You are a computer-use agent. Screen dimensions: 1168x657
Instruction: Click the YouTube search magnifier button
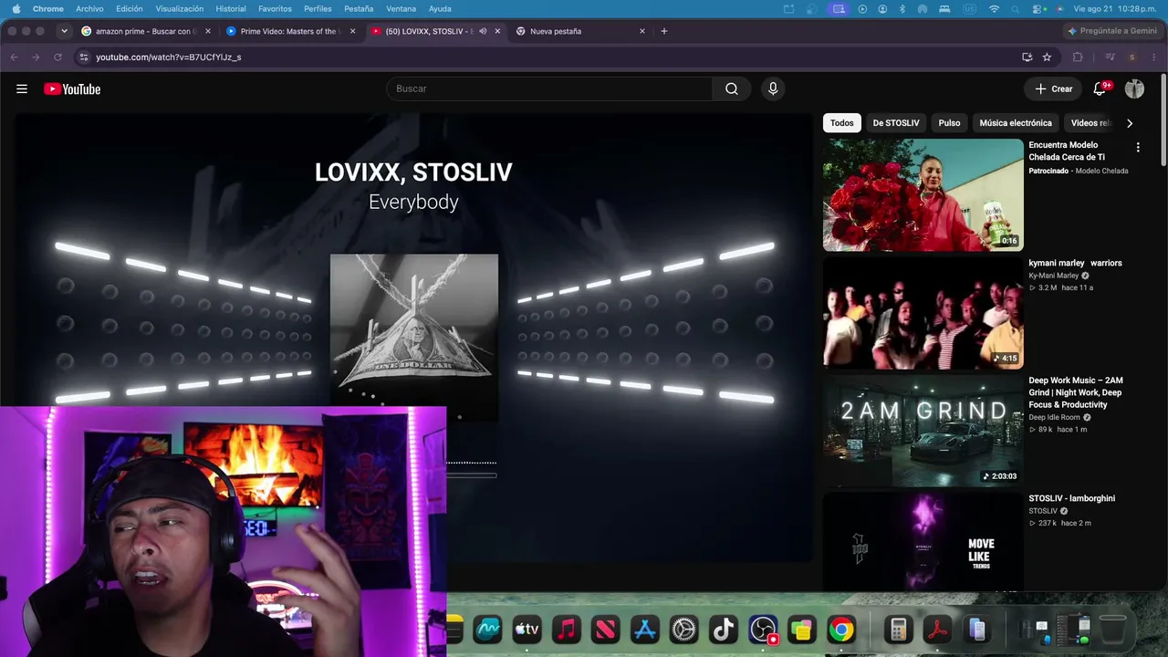click(731, 89)
